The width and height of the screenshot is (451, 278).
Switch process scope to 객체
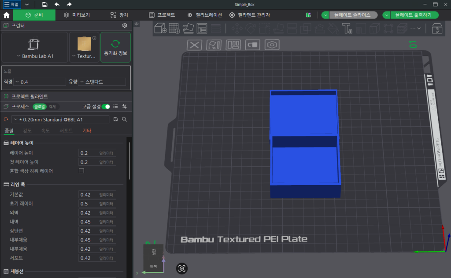coord(52,106)
